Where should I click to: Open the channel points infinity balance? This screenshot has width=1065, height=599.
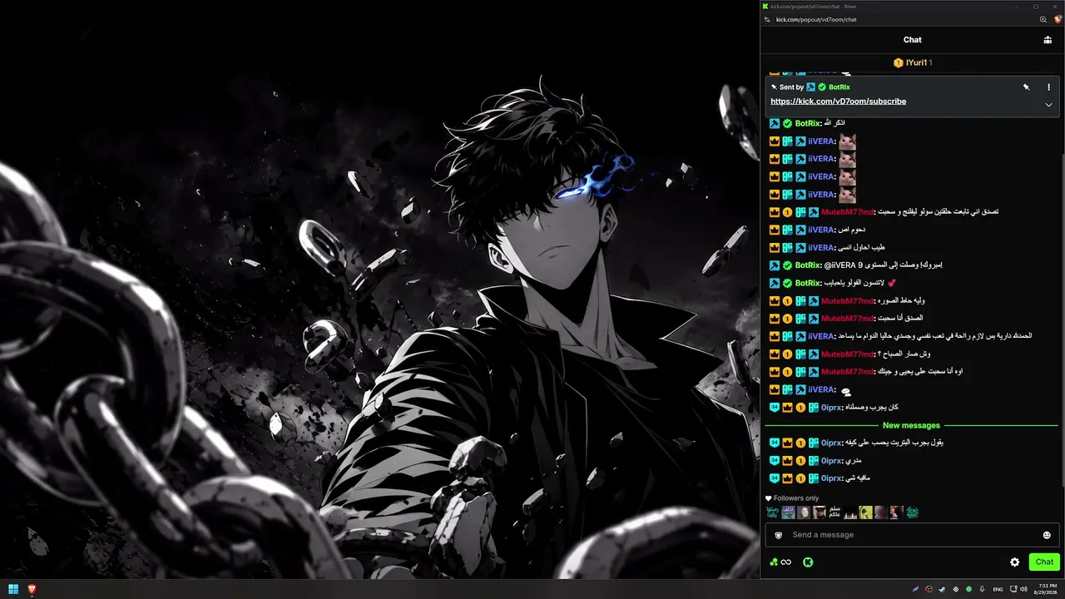[780, 562]
